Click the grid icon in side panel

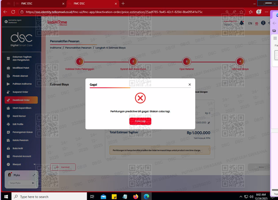coord(275,38)
